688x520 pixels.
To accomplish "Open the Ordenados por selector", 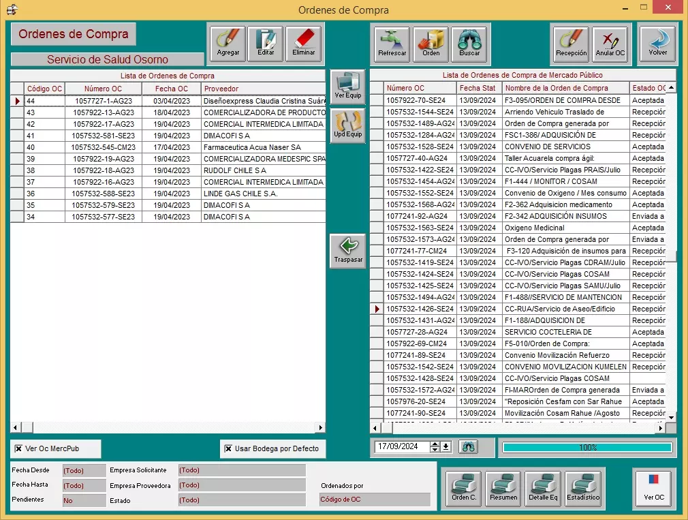I will coord(373,500).
